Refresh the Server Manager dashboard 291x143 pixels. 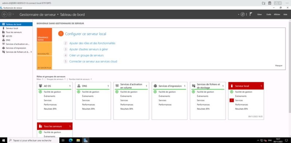coord(243,14)
